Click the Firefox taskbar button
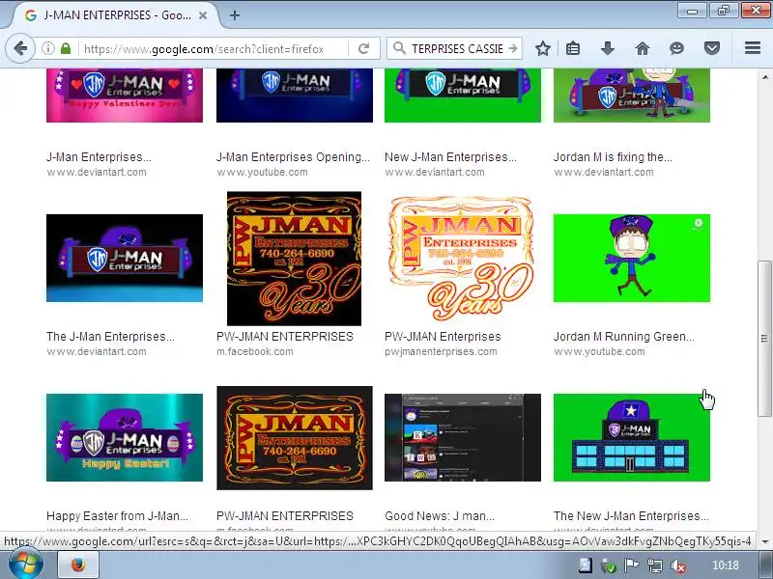This screenshot has height=579, width=773. [x=78, y=565]
